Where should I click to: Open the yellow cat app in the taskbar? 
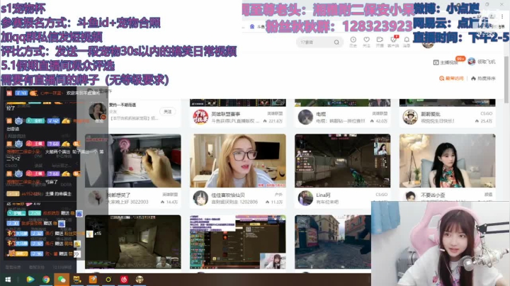77,280
